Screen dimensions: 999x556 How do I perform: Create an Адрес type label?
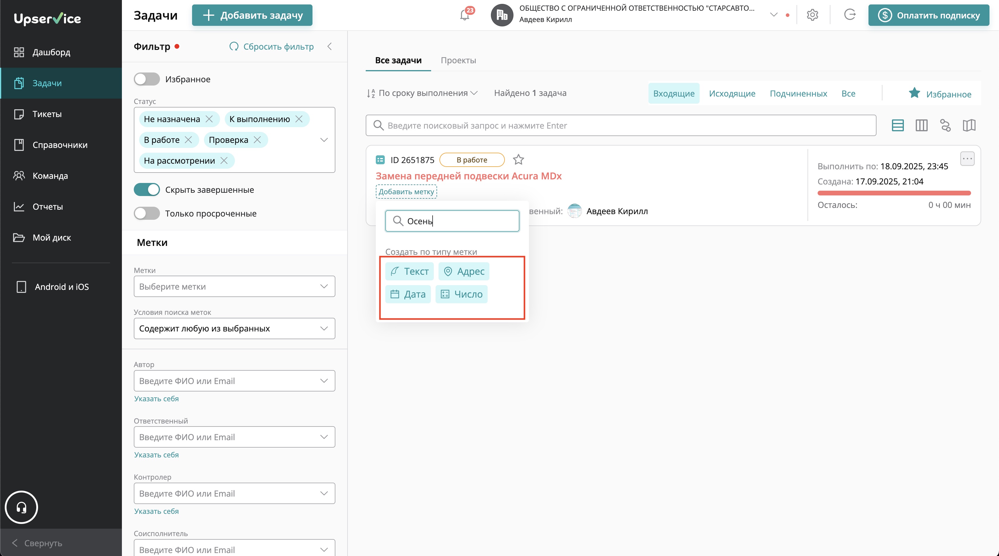[x=464, y=271]
